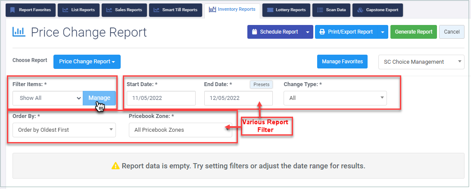Viewport: 471px width, 189px height.
Task: Click the Manage Favorites button
Action: pyautogui.click(x=343, y=62)
